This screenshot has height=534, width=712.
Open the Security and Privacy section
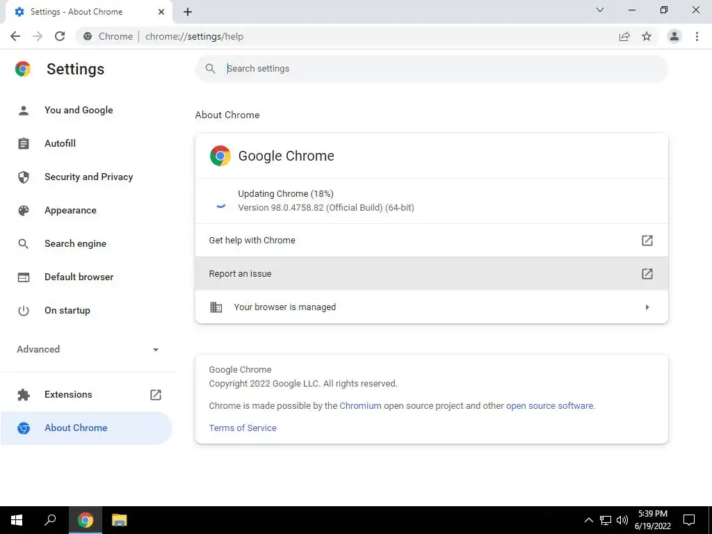point(88,177)
